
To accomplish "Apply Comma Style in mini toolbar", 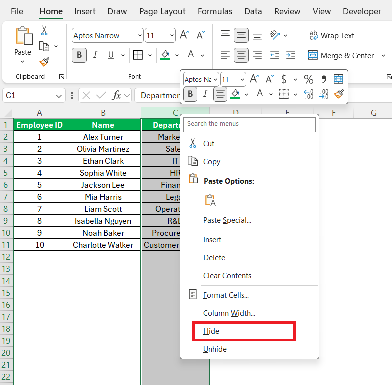I will pyautogui.click(x=324, y=79).
